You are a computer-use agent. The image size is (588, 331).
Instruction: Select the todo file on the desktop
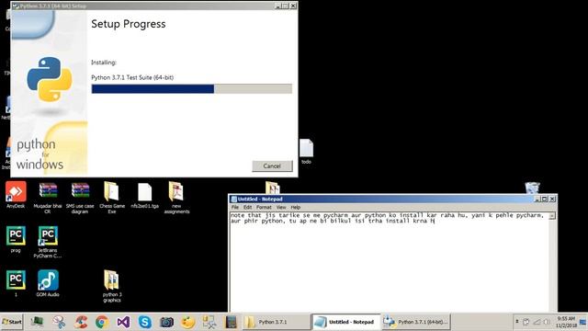(306, 152)
